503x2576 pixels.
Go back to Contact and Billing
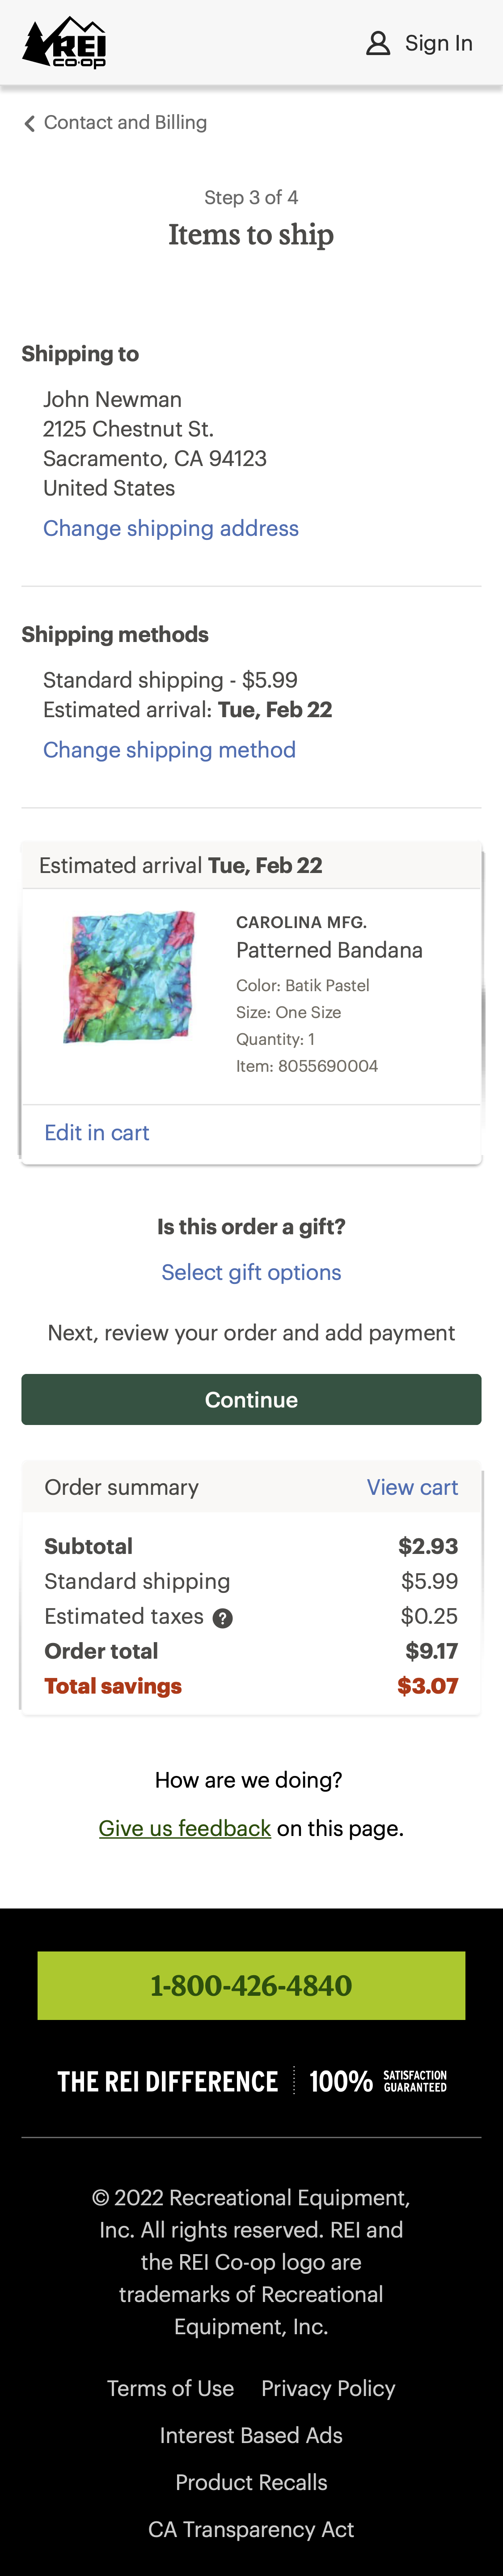click(x=125, y=123)
